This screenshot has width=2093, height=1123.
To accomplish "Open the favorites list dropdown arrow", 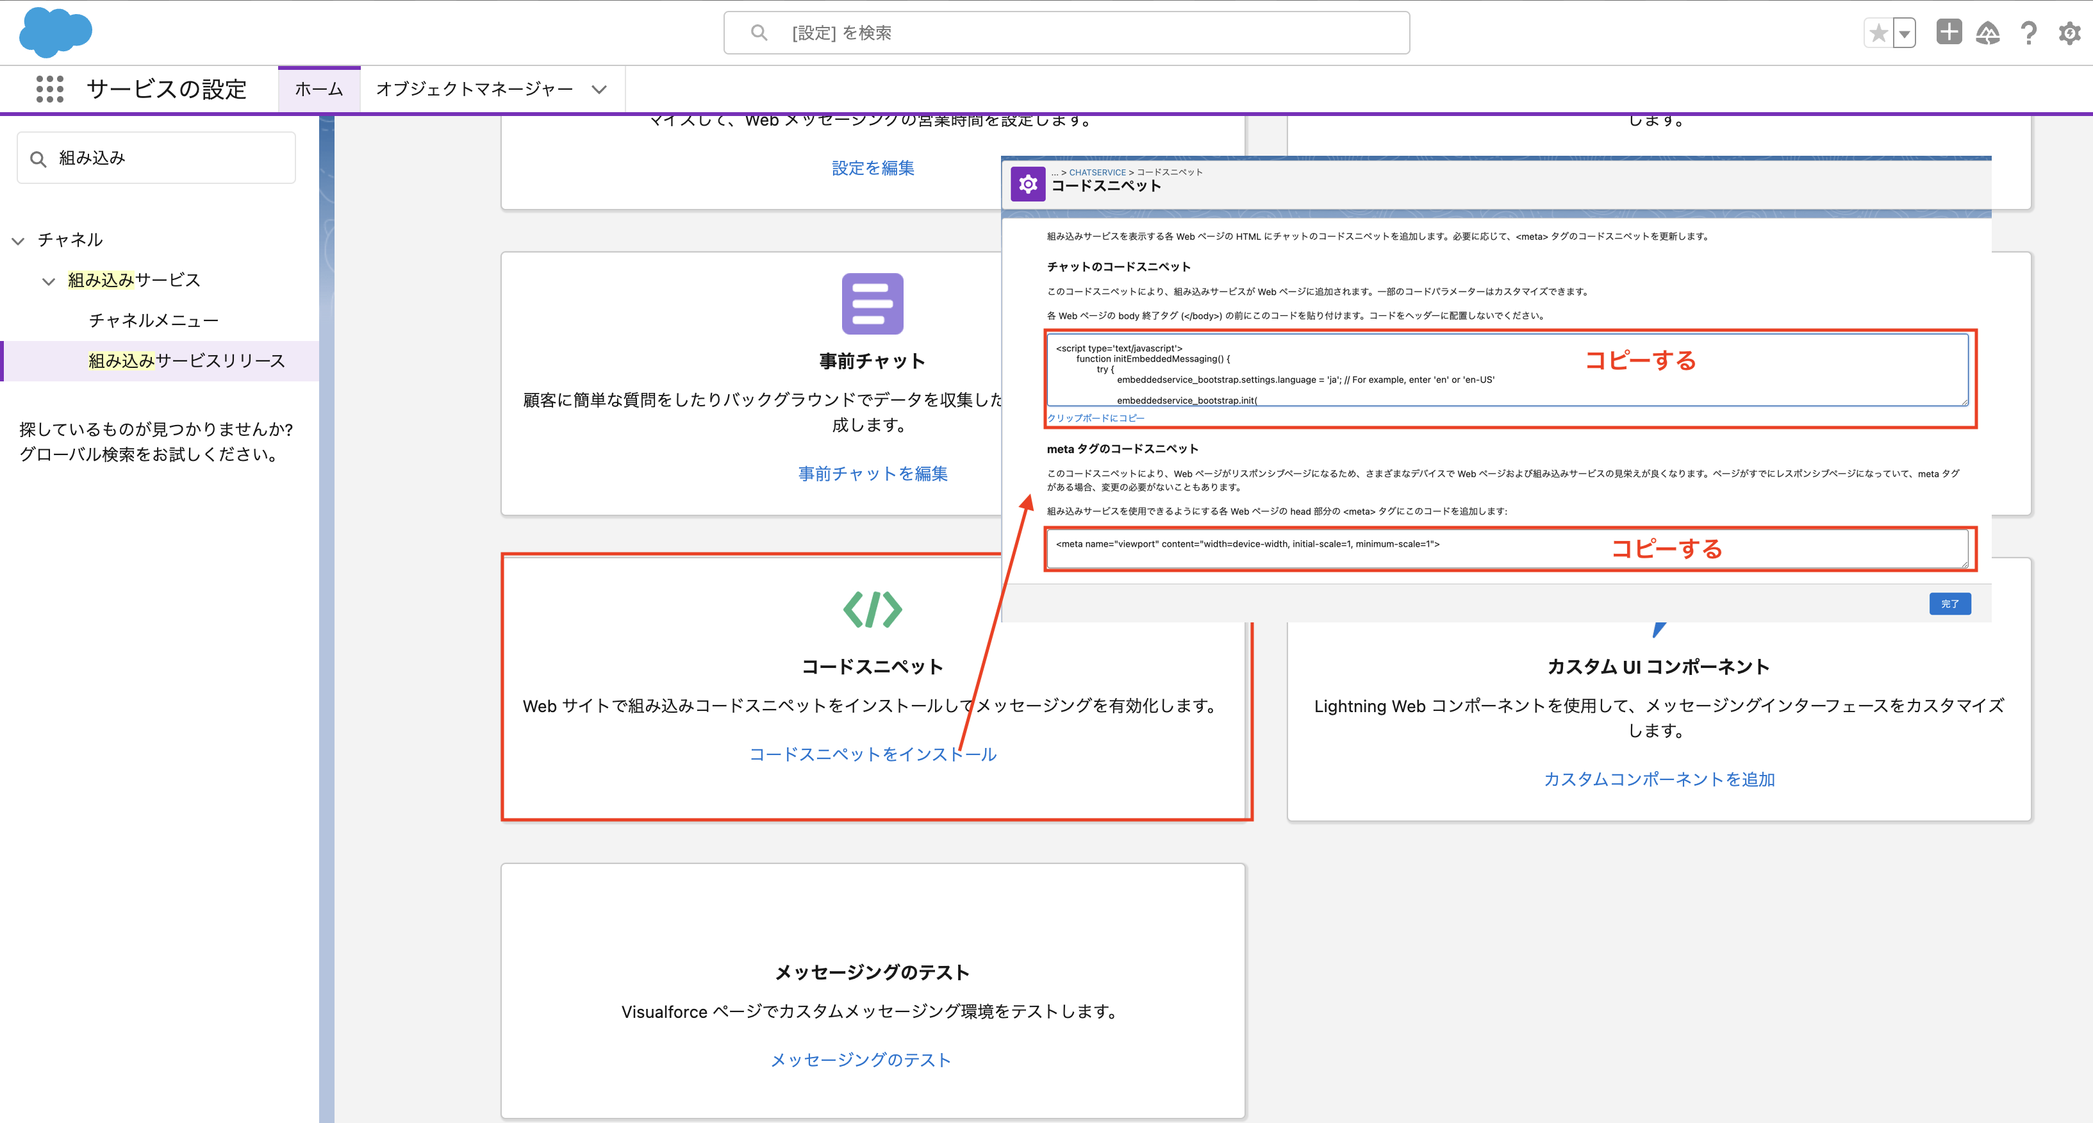I will [1905, 33].
